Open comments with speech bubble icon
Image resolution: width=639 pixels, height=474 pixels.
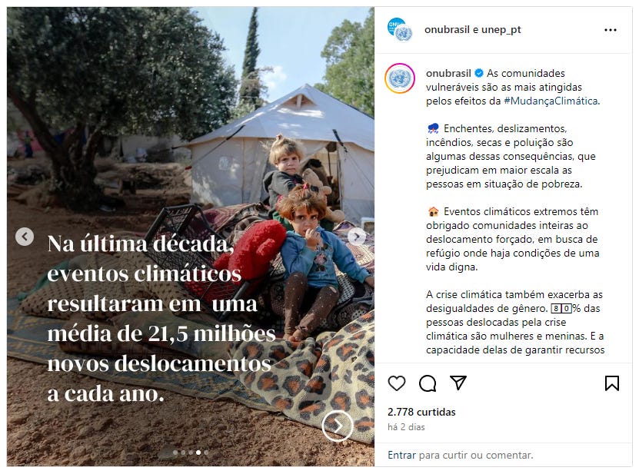428,383
